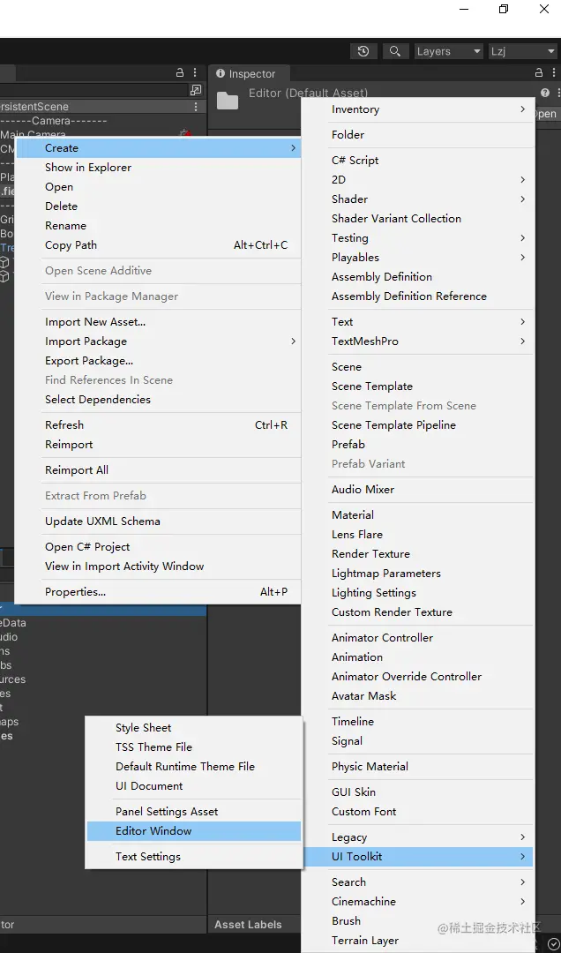
Task: Open the Hierarchy panel three-dot menu
Action: tap(195, 72)
